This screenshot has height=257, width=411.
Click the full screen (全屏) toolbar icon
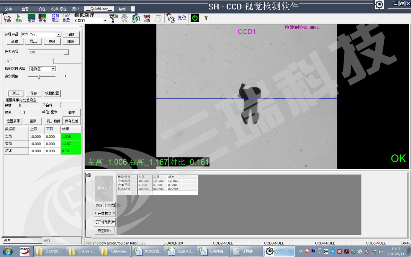pyautogui.click(x=31, y=18)
